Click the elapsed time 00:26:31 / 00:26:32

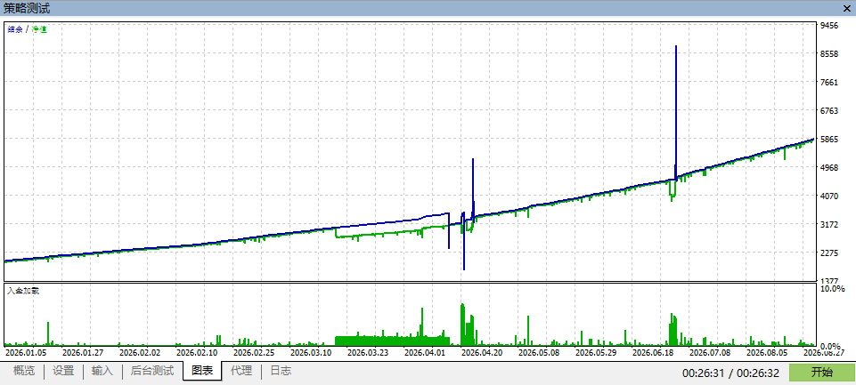point(733,373)
